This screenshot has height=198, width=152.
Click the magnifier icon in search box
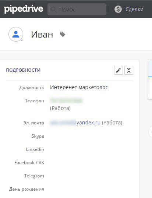[53, 10]
